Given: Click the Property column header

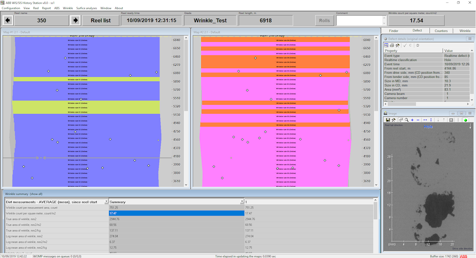Looking at the screenshot, I should [x=413, y=51].
